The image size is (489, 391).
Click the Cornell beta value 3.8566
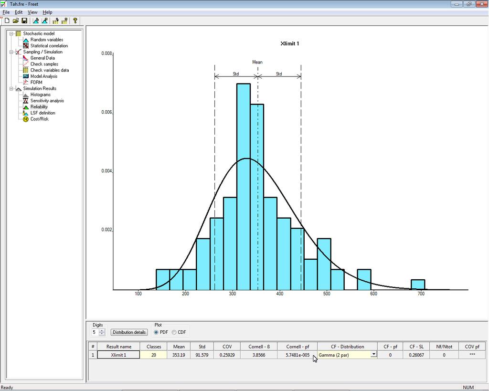tap(259, 355)
